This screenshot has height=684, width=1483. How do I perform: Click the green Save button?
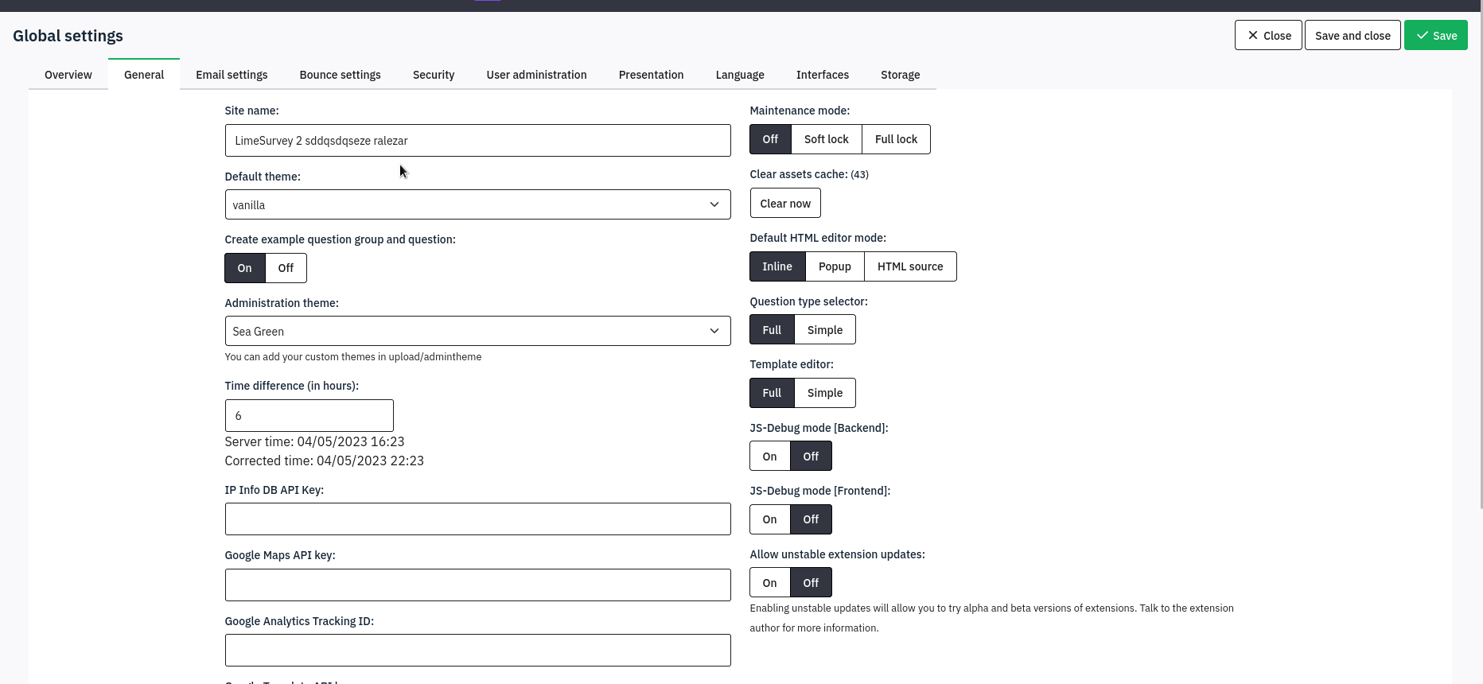(x=1435, y=36)
